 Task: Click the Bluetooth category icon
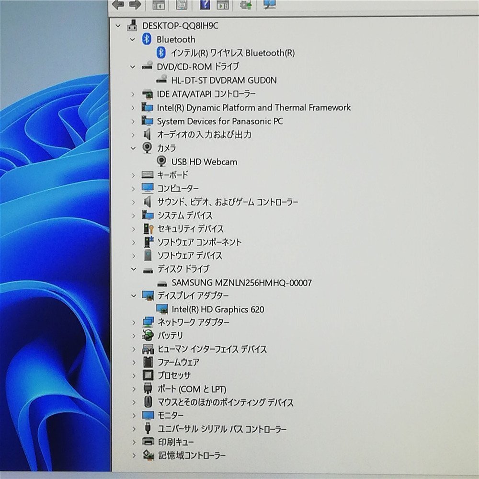[147, 39]
